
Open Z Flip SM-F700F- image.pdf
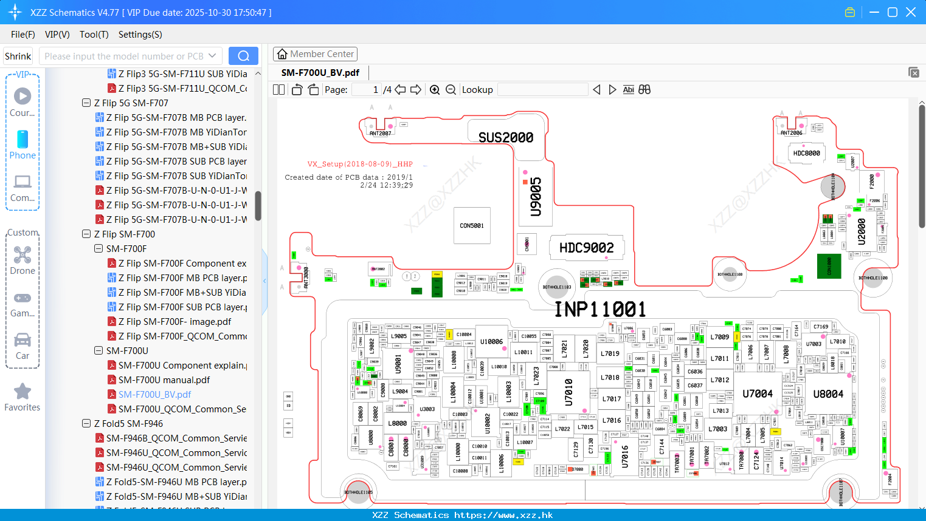point(169,321)
